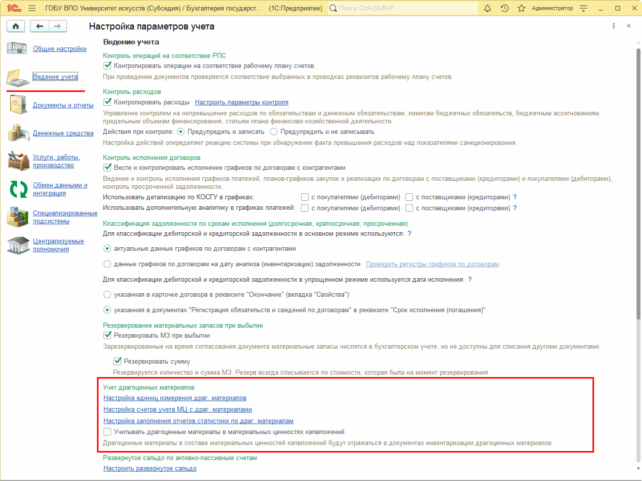Open the history clock icon
642x481 pixels.
click(504, 8)
